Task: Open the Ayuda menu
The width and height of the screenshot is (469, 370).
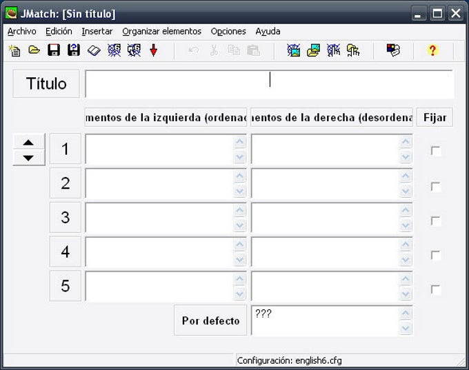Action: pyautogui.click(x=268, y=32)
